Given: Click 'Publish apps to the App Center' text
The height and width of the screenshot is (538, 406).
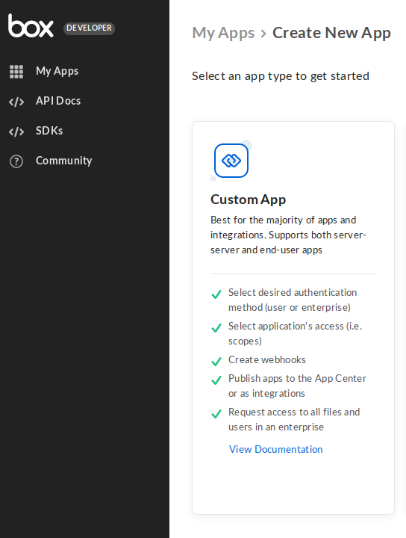Looking at the screenshot, I should click(x=297, y=386).
